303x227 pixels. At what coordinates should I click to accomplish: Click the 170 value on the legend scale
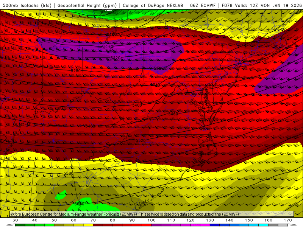click(288, 220)
